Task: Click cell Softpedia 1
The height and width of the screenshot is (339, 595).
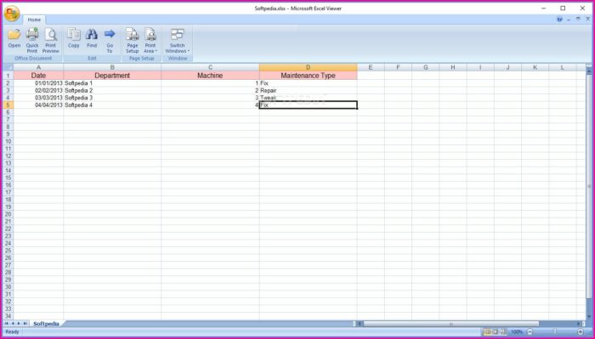Action: pos(112,83)
